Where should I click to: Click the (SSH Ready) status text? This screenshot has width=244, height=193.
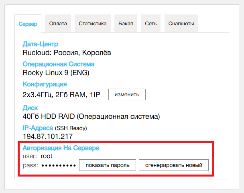[x=71, y=128]
